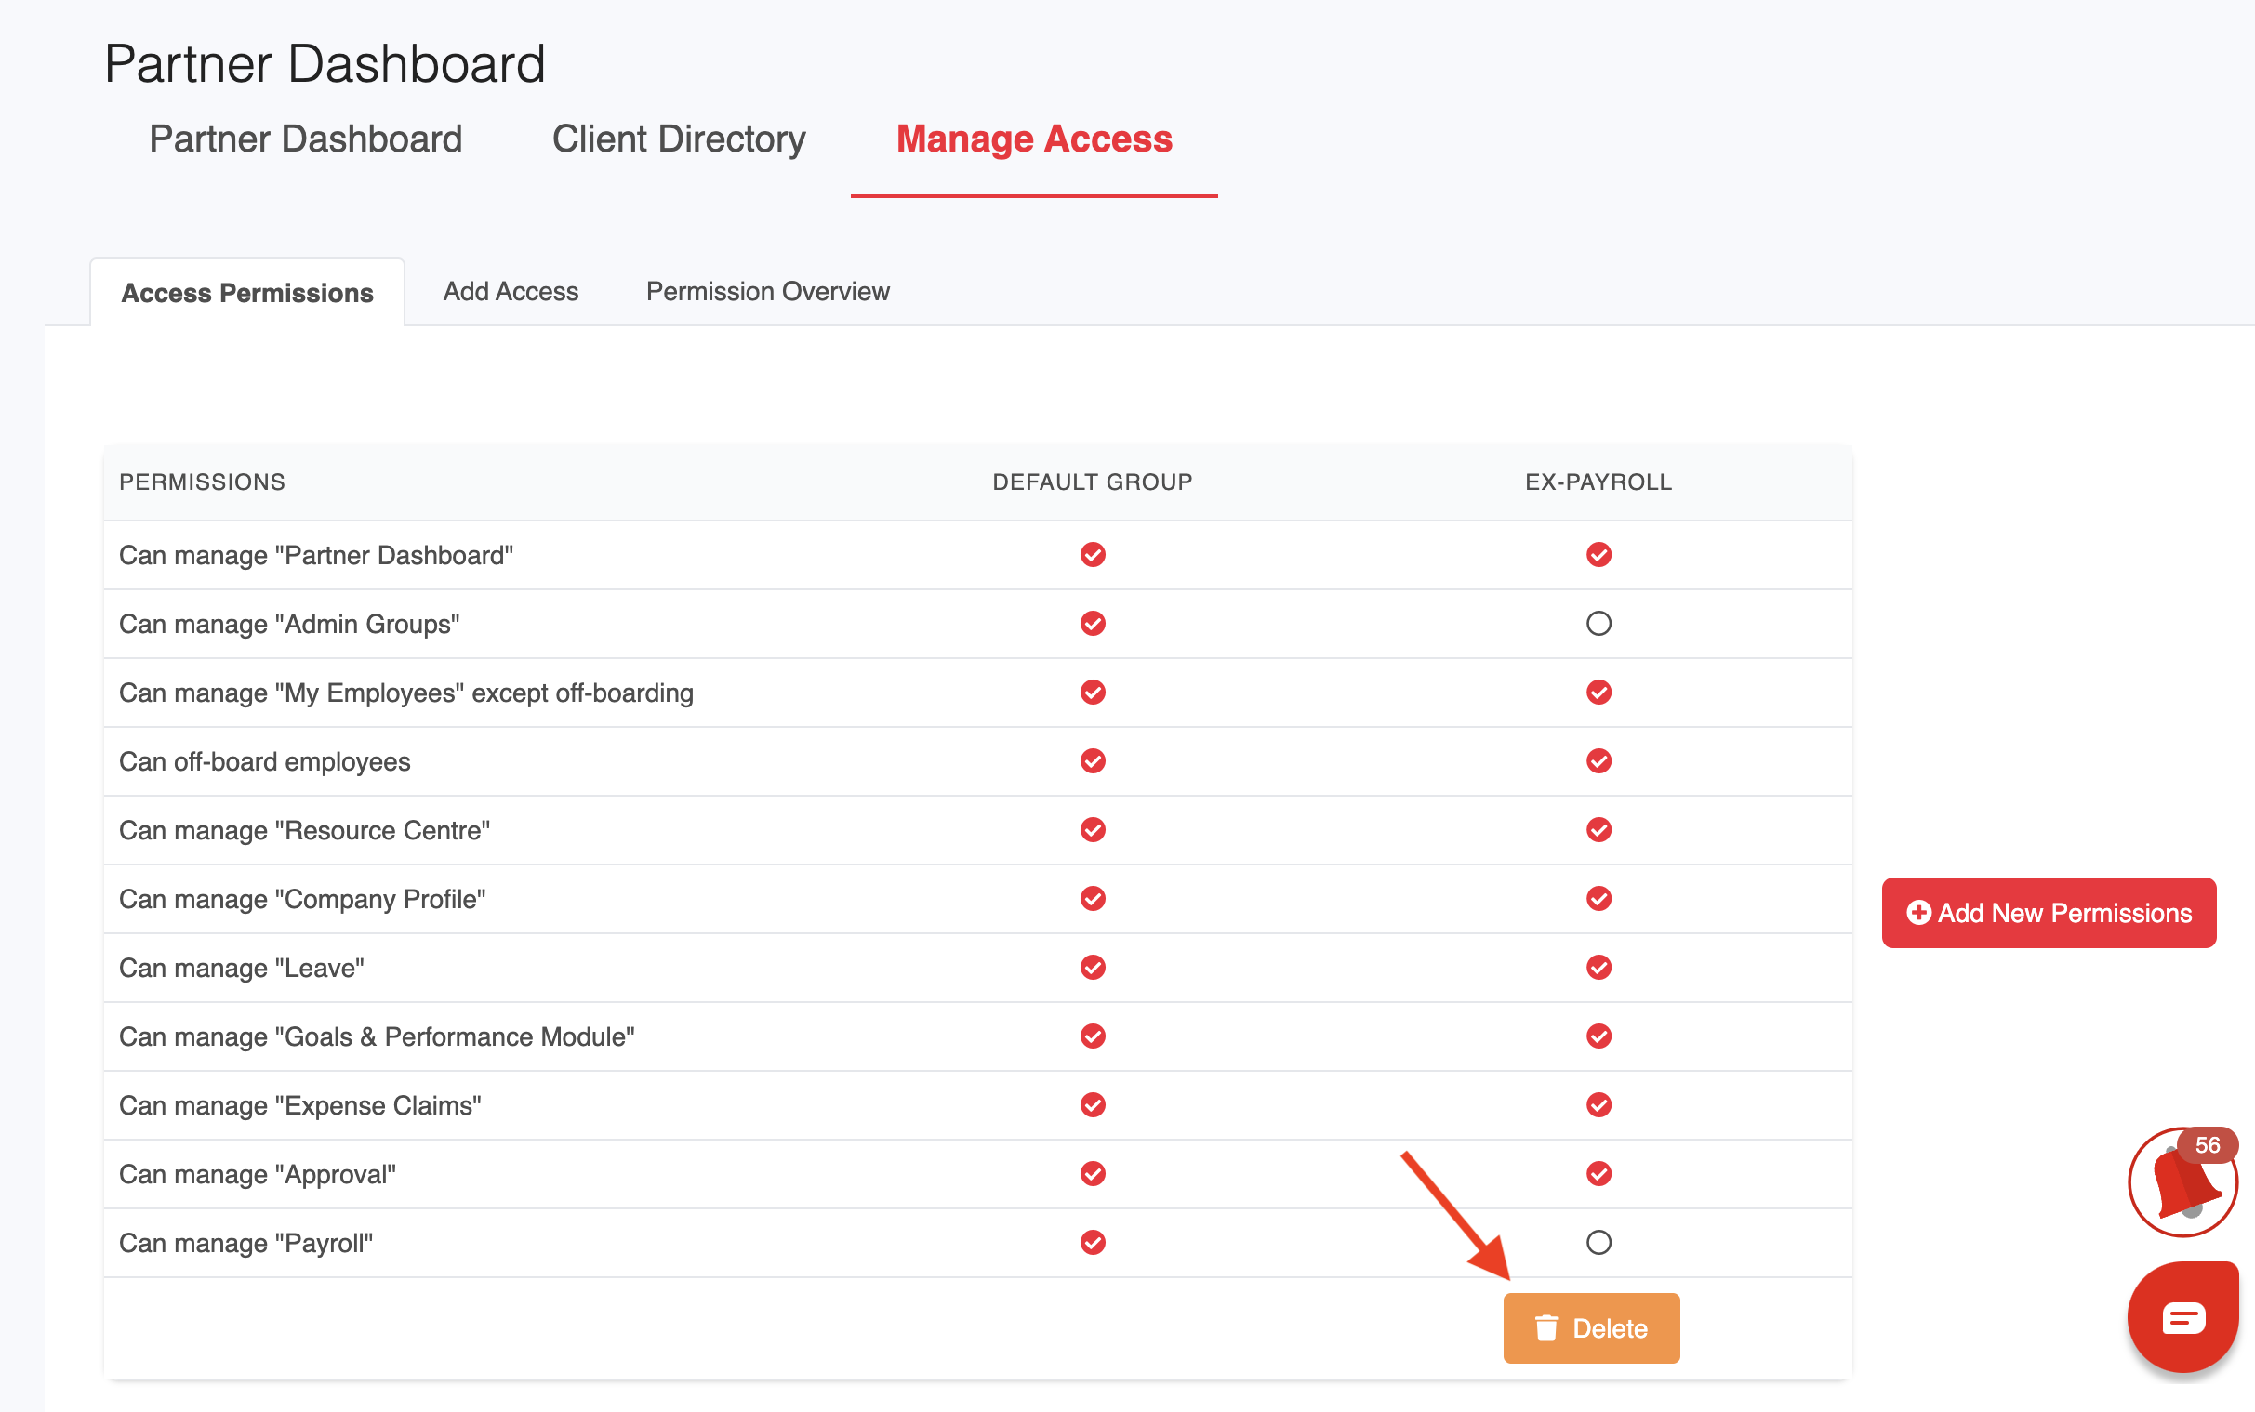Image resolution: width=2255 pixels, height=1412 pixels.
Task: Click the trash icon on the Delete button
Action: tap(1546, 1328)
